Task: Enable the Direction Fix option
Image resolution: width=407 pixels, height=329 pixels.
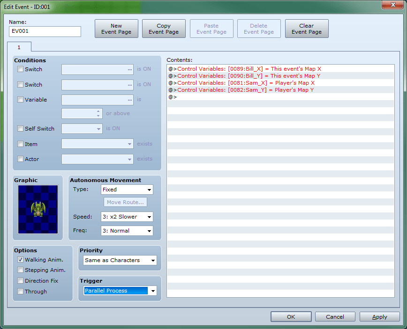Action: coord(20,281)
